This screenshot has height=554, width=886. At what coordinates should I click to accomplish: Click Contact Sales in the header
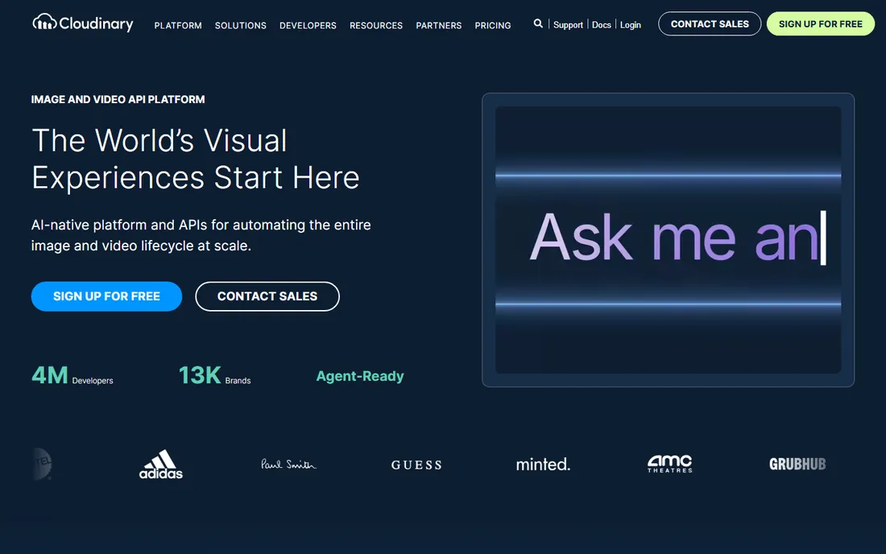point(710,23)
